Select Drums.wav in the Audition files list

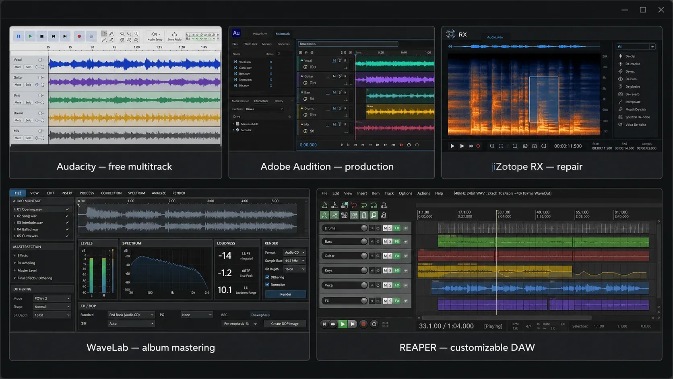pyautogui.click(x=246, y=80)
